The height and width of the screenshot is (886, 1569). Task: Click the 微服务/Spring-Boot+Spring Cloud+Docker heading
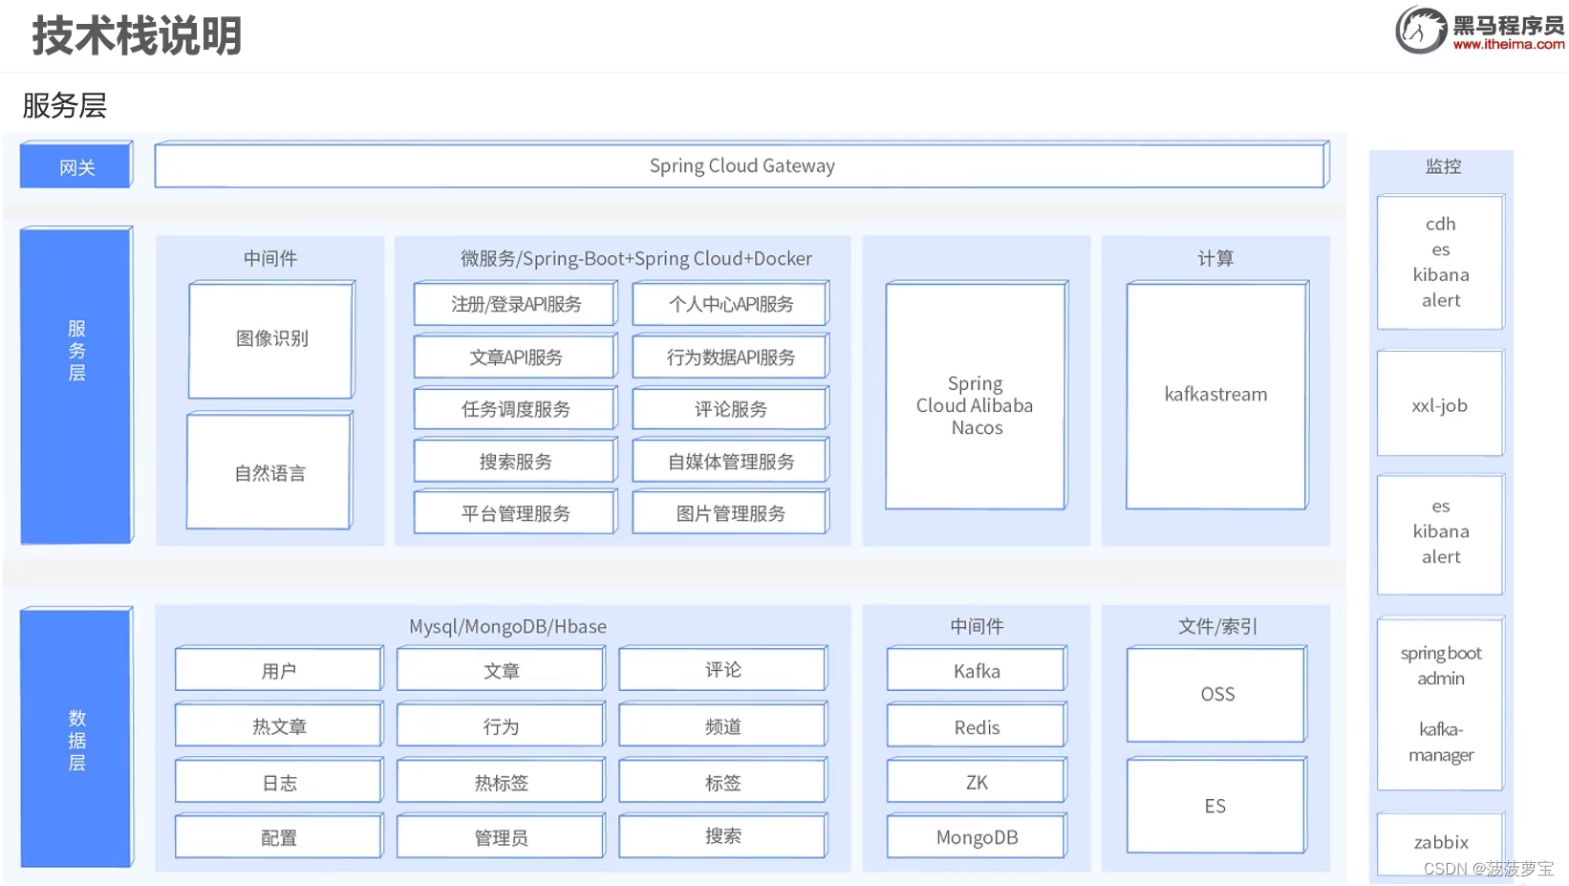tap(636, 258)
